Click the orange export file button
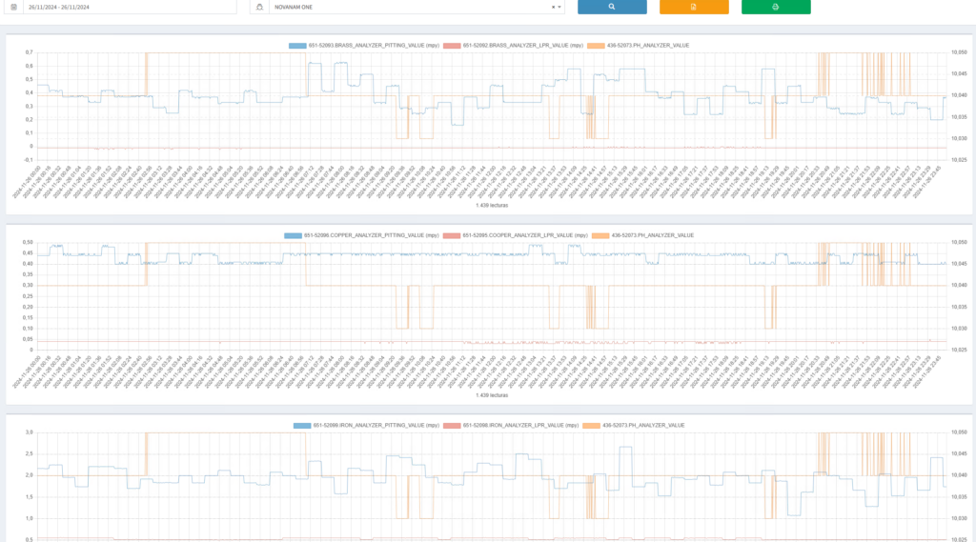The image size is (976, 542). pyautogui.click(x=694, y=7)
